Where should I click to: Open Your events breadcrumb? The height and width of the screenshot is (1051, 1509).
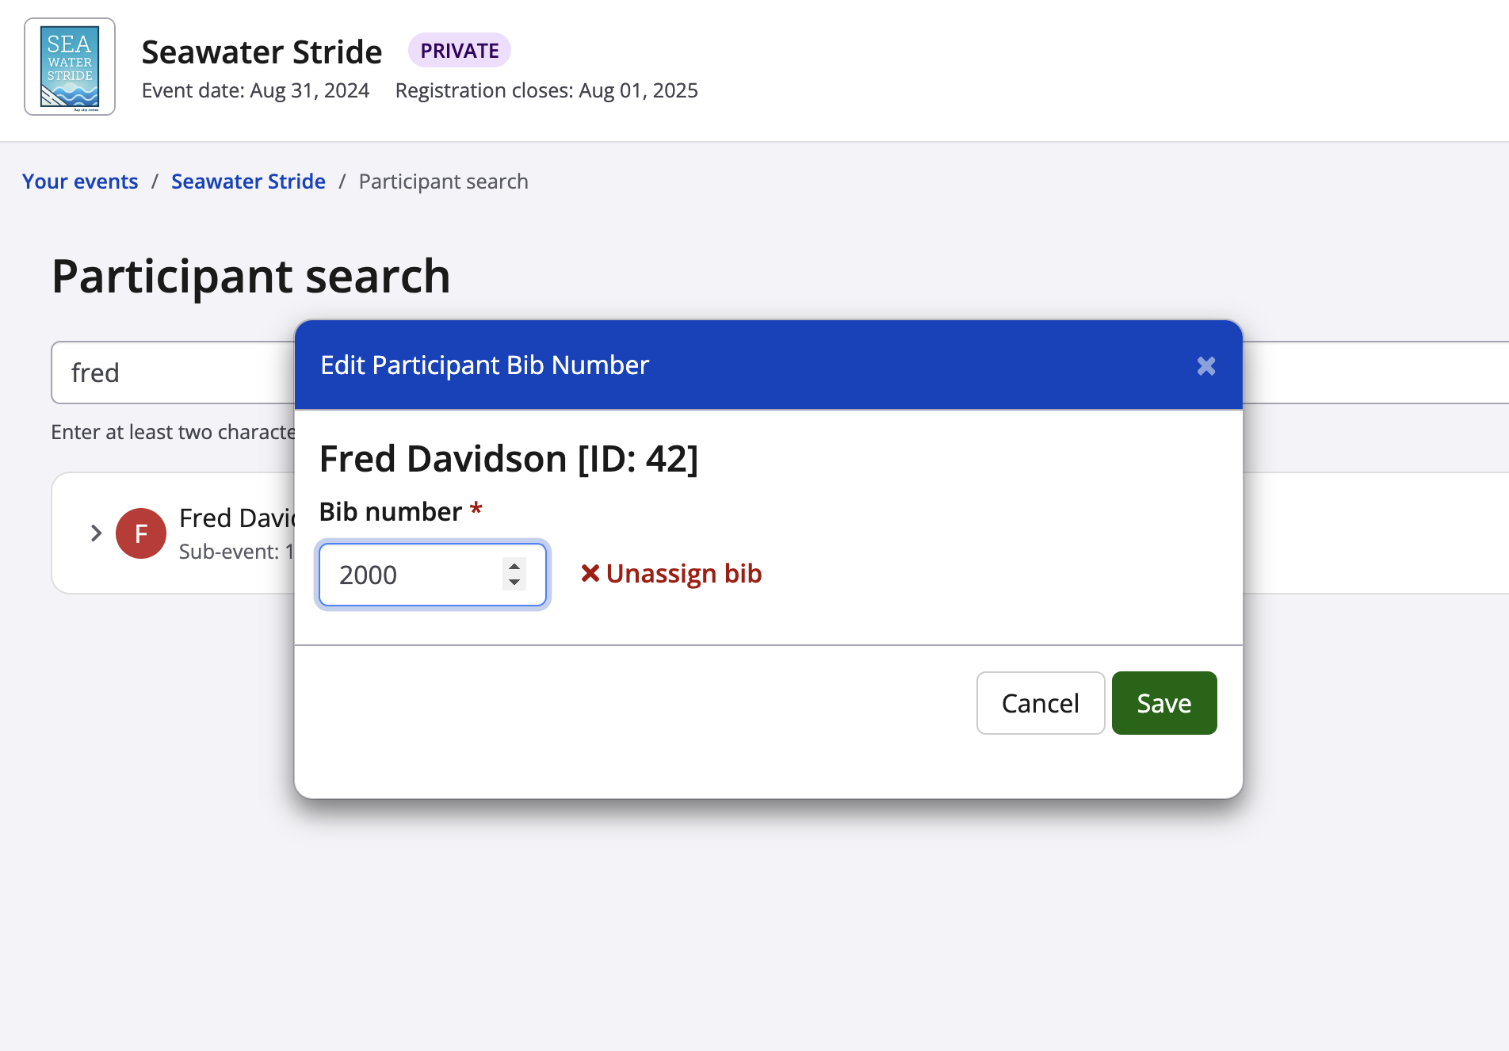point(80,181)
